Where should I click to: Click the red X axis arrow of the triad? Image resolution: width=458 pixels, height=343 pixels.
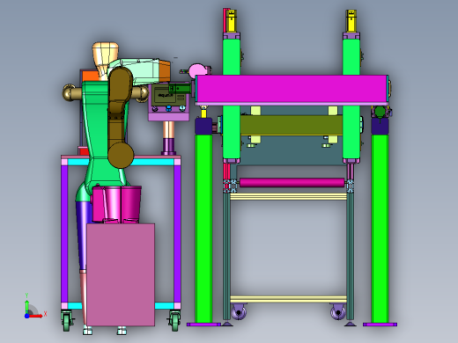36,316
